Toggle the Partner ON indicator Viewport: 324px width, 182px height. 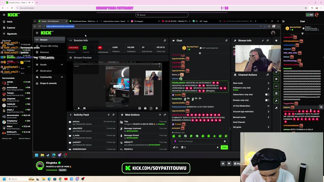[85, 48]
